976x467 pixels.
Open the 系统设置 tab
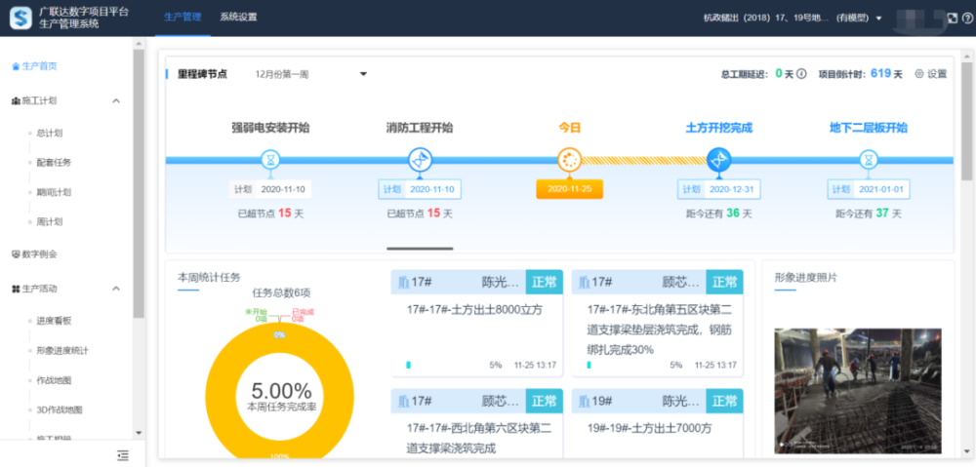tap(238, 17)
